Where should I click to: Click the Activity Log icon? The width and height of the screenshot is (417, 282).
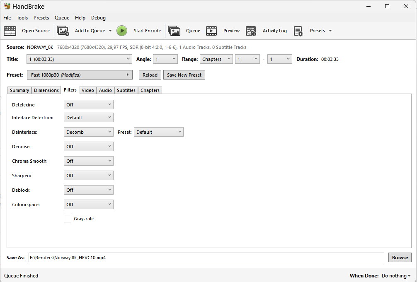click(251, 31)
